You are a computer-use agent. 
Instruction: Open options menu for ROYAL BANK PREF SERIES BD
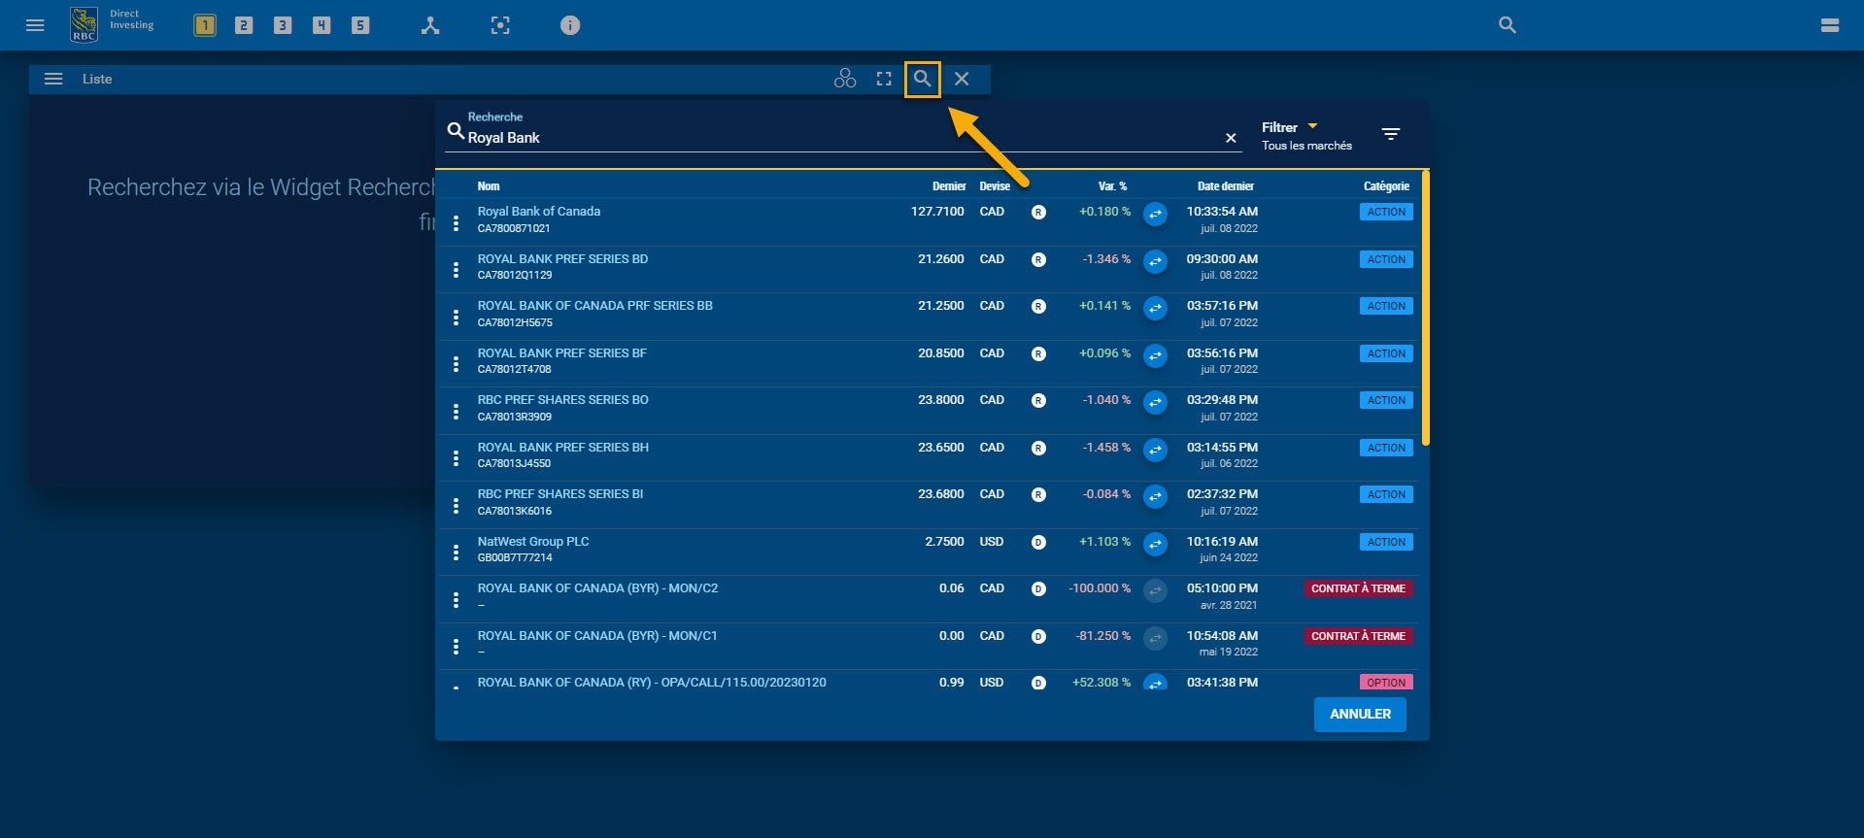(x=456, y=270)
